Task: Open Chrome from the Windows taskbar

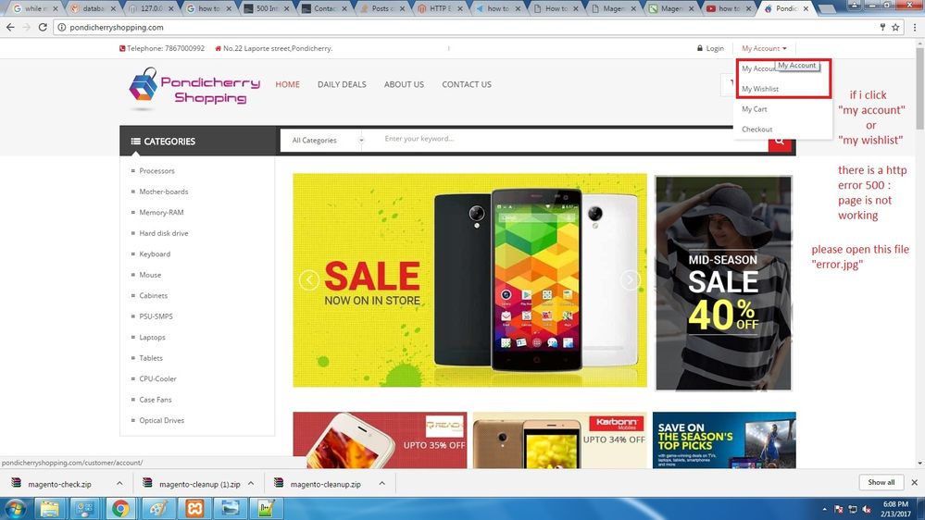Action: (x=119, y=508)
